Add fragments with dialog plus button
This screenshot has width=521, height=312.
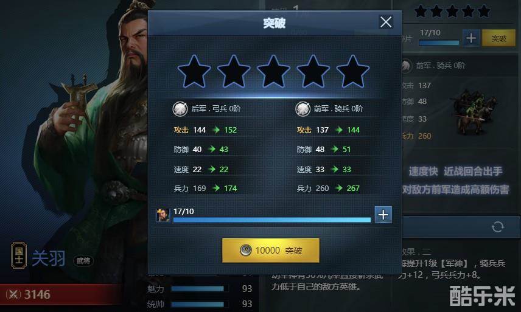pyautogui.click(x=383, y=215)
